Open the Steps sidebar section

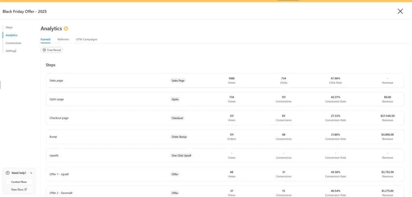(9, 27)
